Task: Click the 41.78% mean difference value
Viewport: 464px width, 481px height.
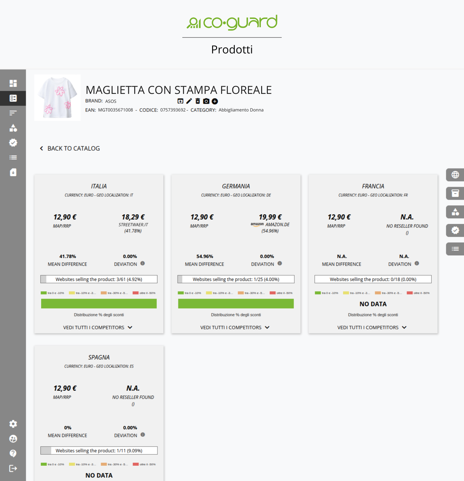Action: [68, 256]
